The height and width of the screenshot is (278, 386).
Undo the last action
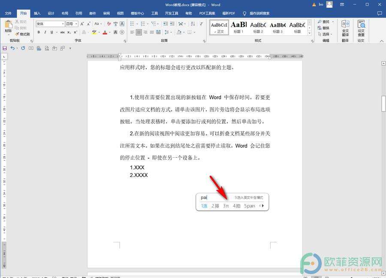pyautogui.click(x=12, y=49)
